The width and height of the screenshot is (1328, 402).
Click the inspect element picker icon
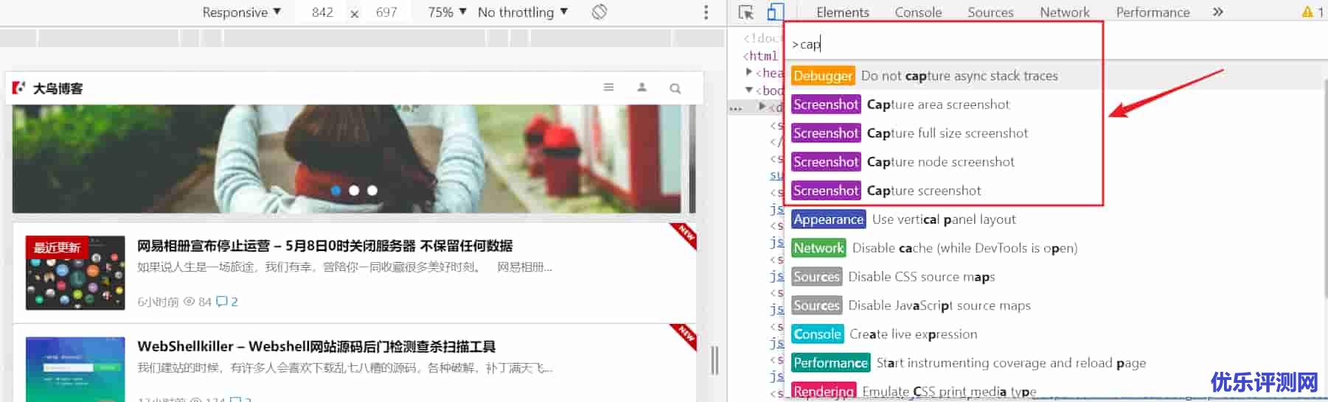tap(745, 12)
